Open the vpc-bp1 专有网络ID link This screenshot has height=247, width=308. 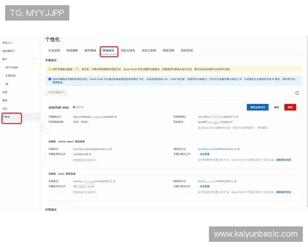[x=215, y=117]
